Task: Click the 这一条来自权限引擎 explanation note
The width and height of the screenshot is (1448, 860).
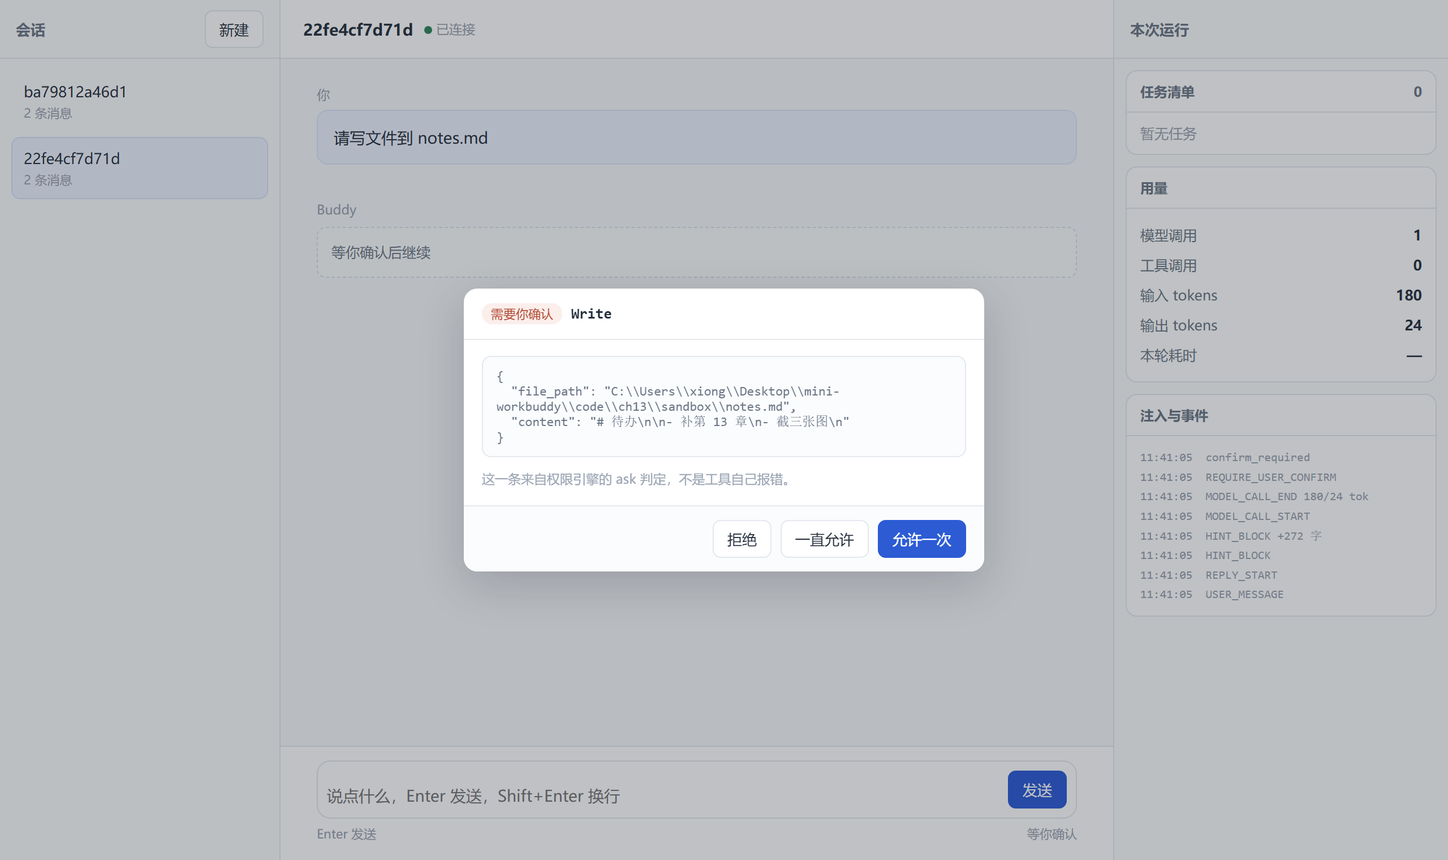Action: click(637, 479)
